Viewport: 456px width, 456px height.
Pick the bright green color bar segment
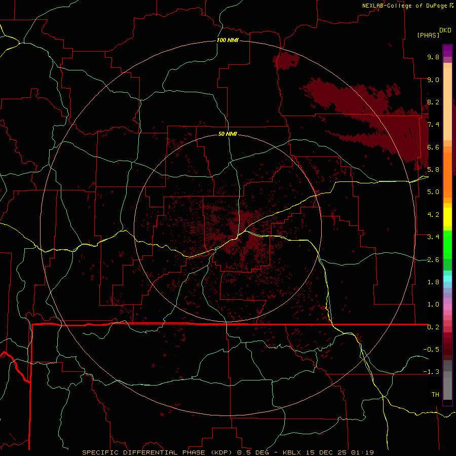coord(447,246)
